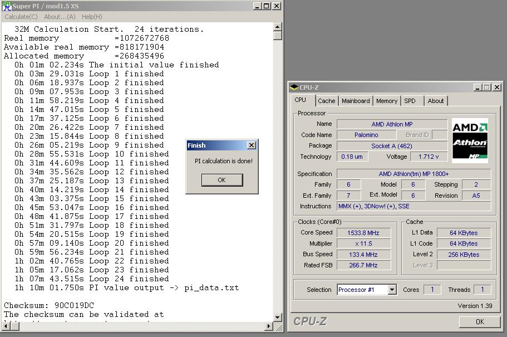Click the Super PI title bar icon
507x337 pixels.
[7, 6]
